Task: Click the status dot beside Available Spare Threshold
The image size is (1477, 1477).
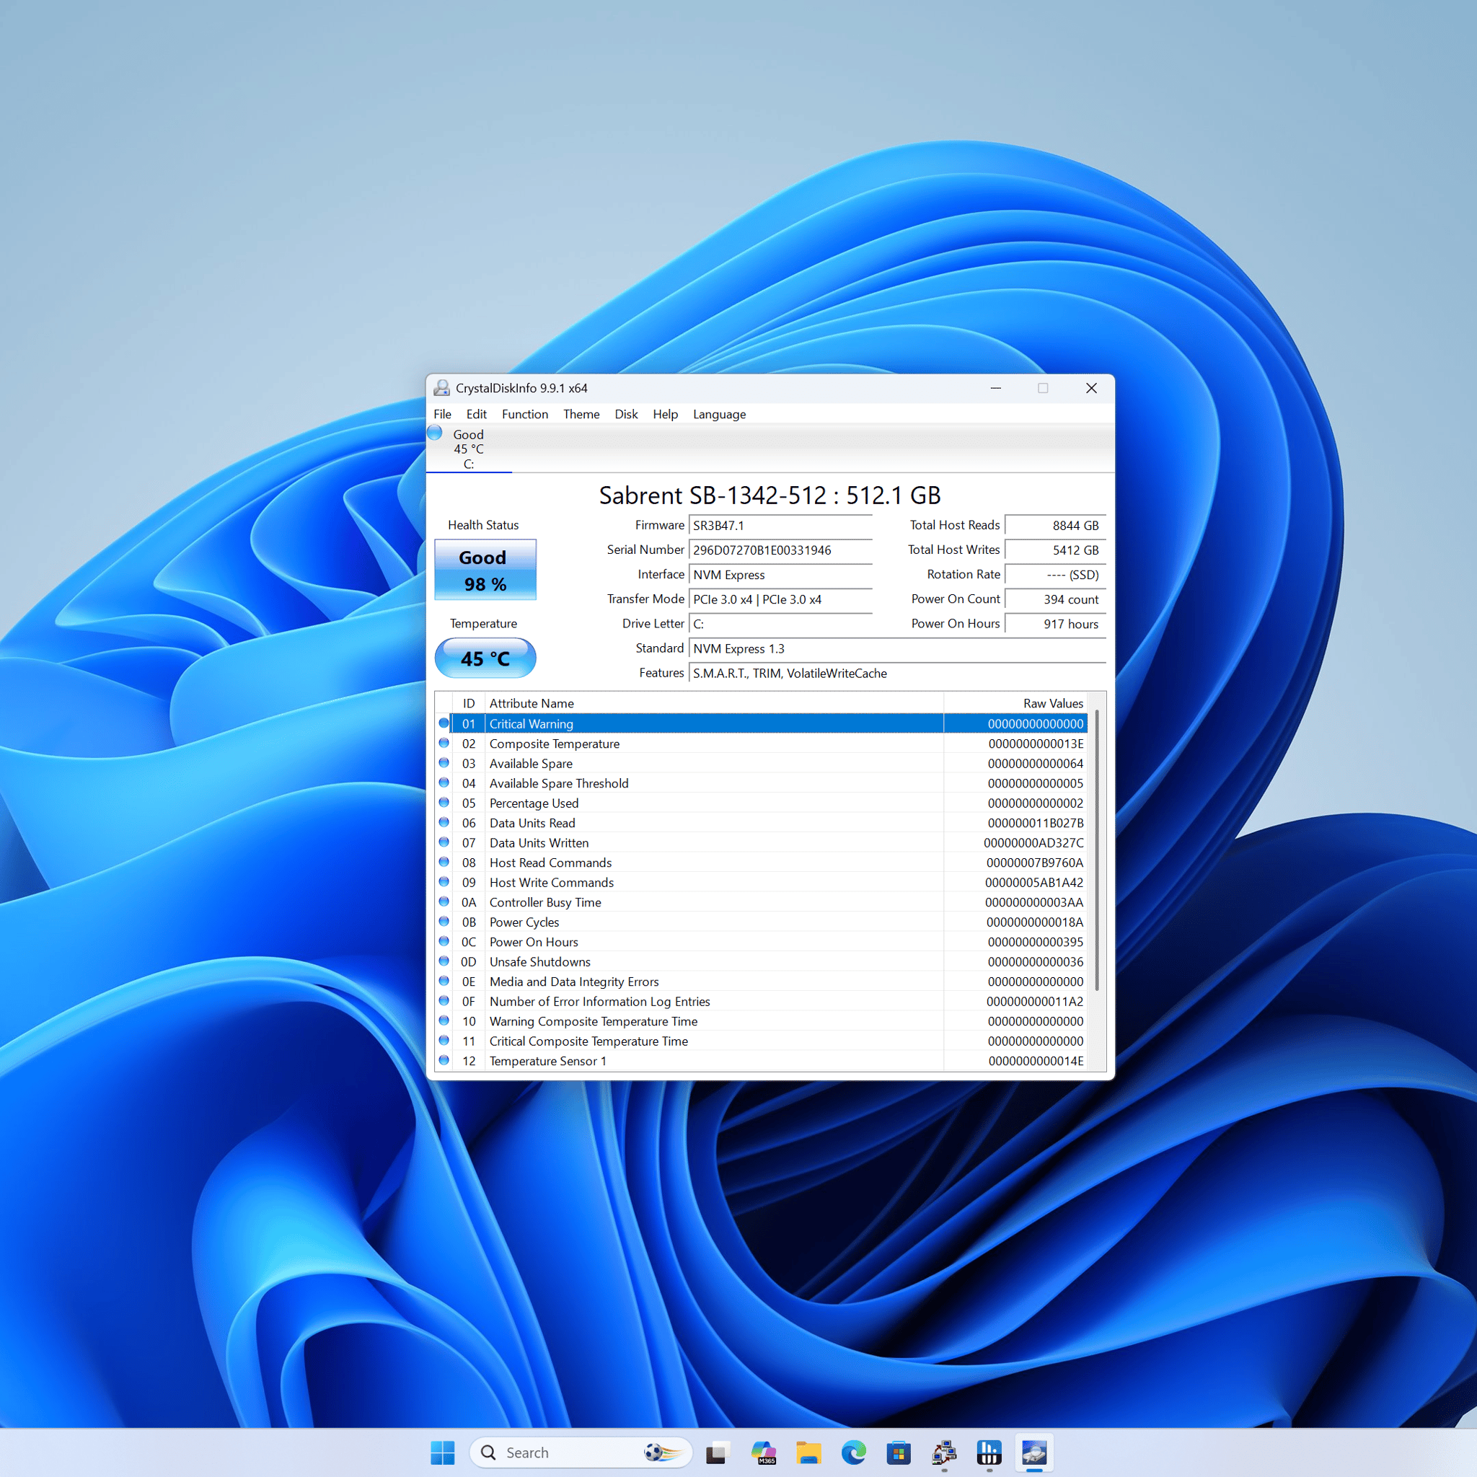Action: tap(444, 782)
